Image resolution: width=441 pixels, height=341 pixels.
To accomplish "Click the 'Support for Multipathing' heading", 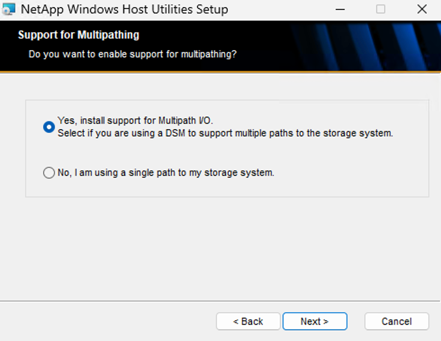I will coord(78,35).
